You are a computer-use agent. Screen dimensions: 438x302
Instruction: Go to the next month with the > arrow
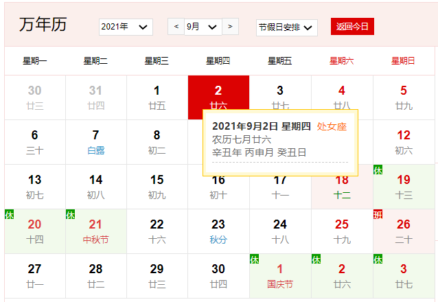(230, 27)
